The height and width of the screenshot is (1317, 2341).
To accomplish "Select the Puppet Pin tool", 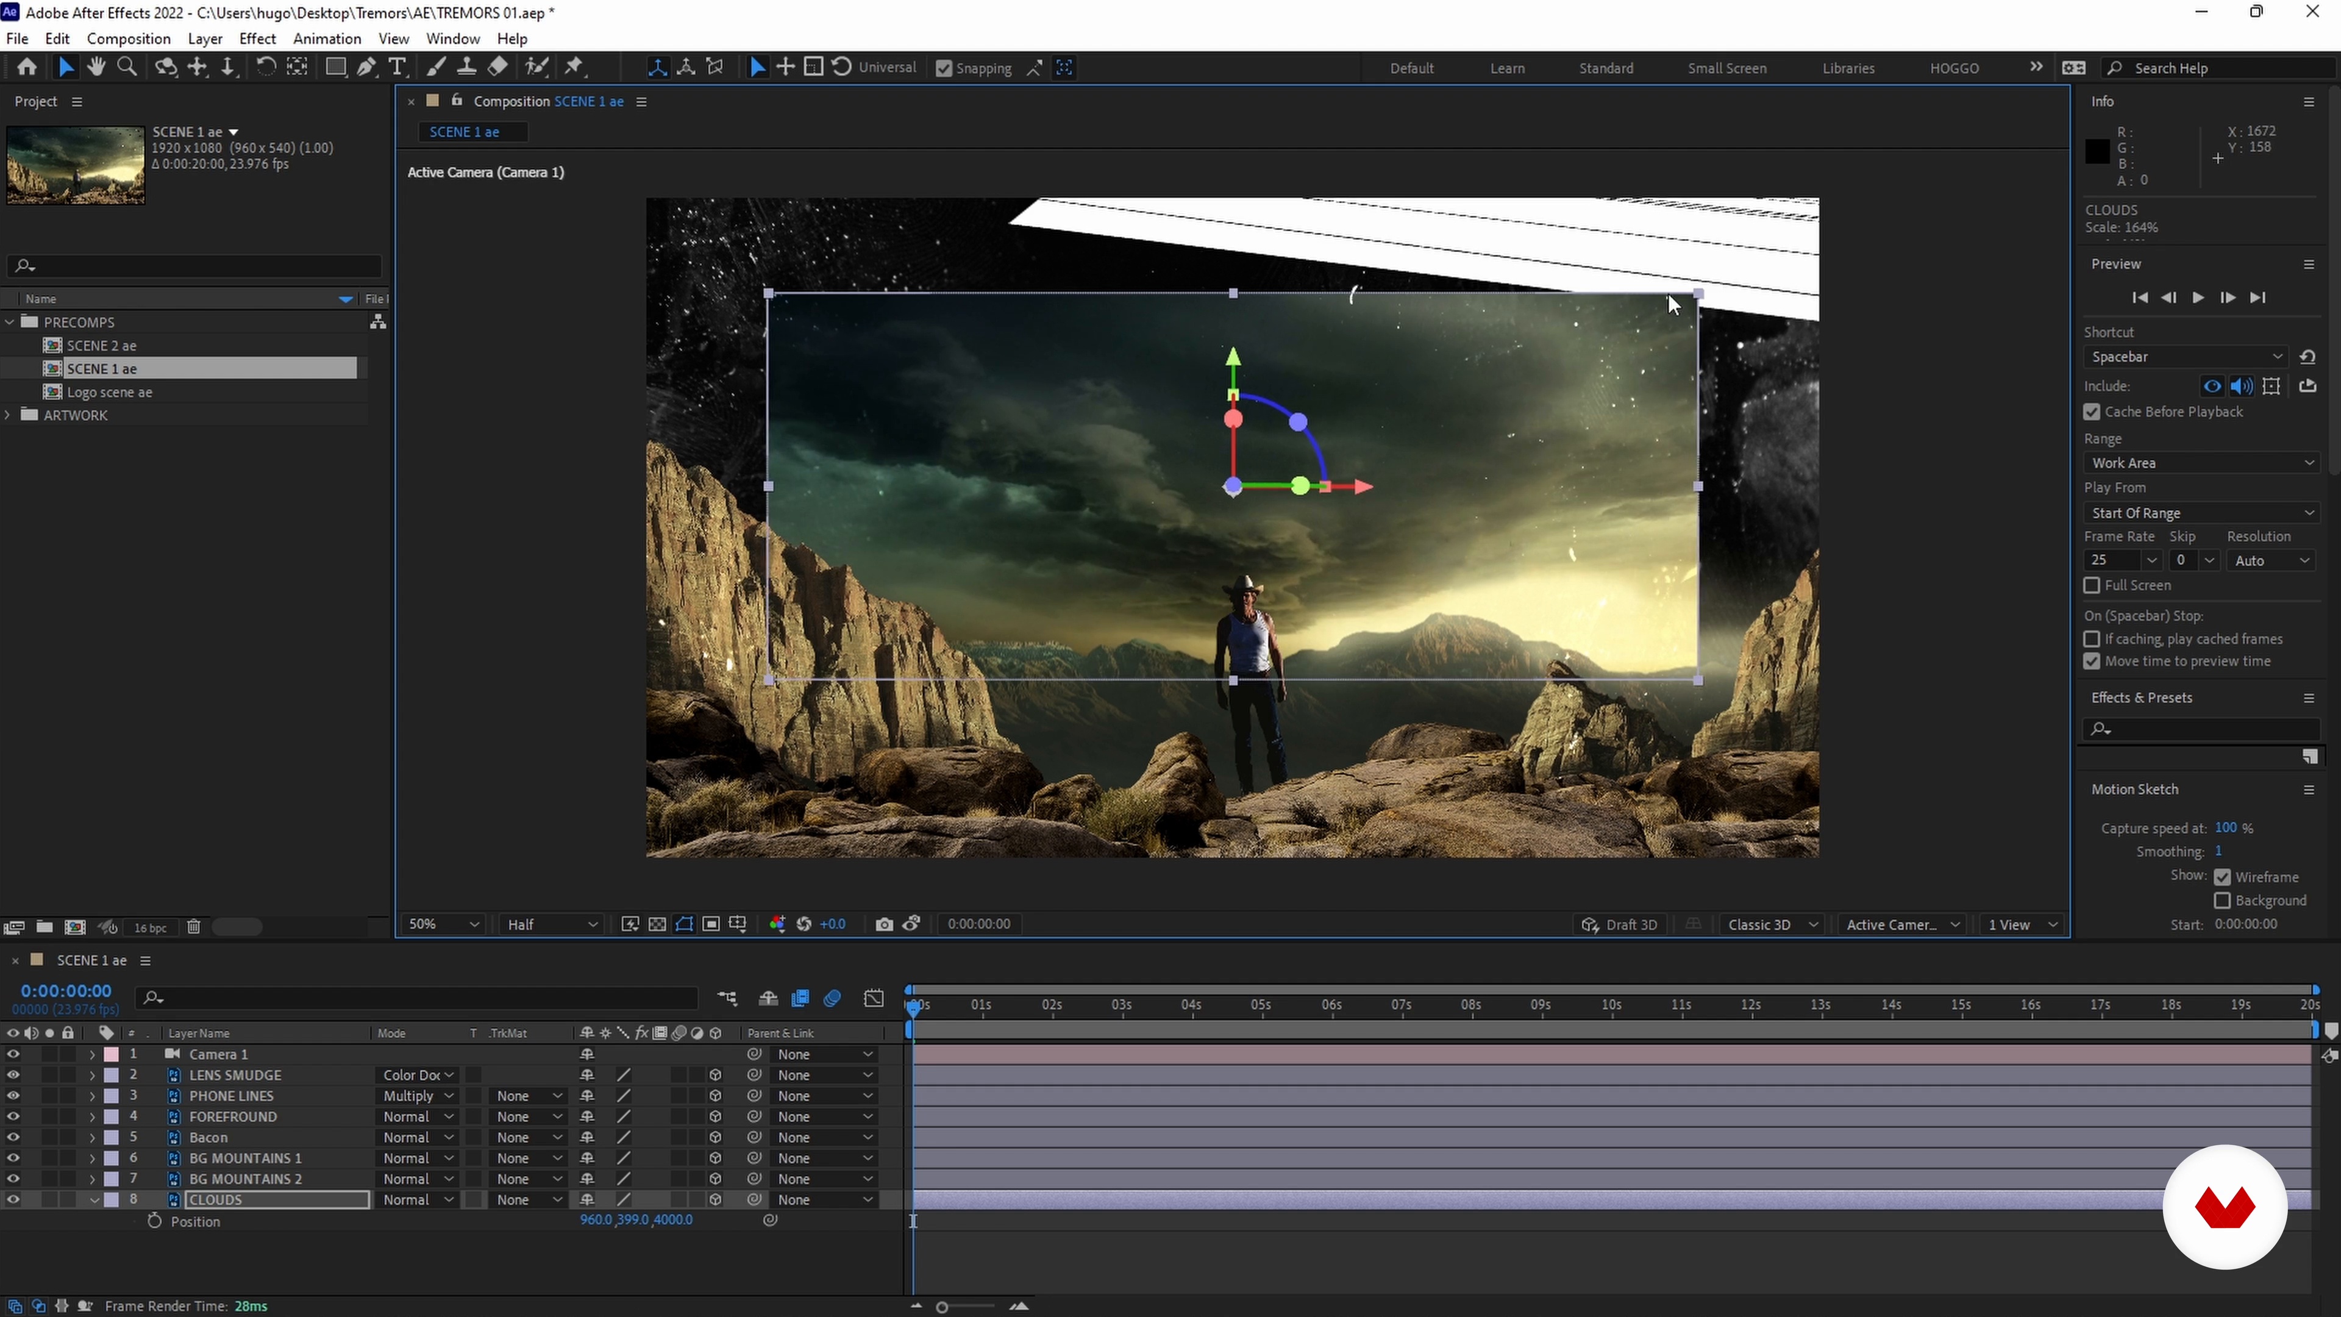I will [574, 66].
